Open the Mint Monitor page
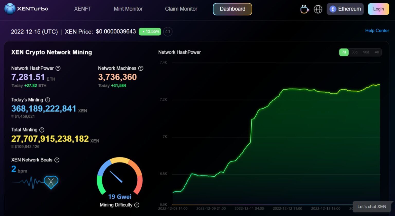This screenshot has height=216, width=395. tap(128, 9)
